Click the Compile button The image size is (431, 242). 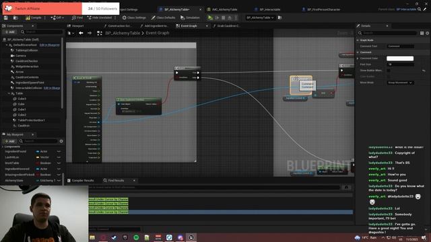33,18
